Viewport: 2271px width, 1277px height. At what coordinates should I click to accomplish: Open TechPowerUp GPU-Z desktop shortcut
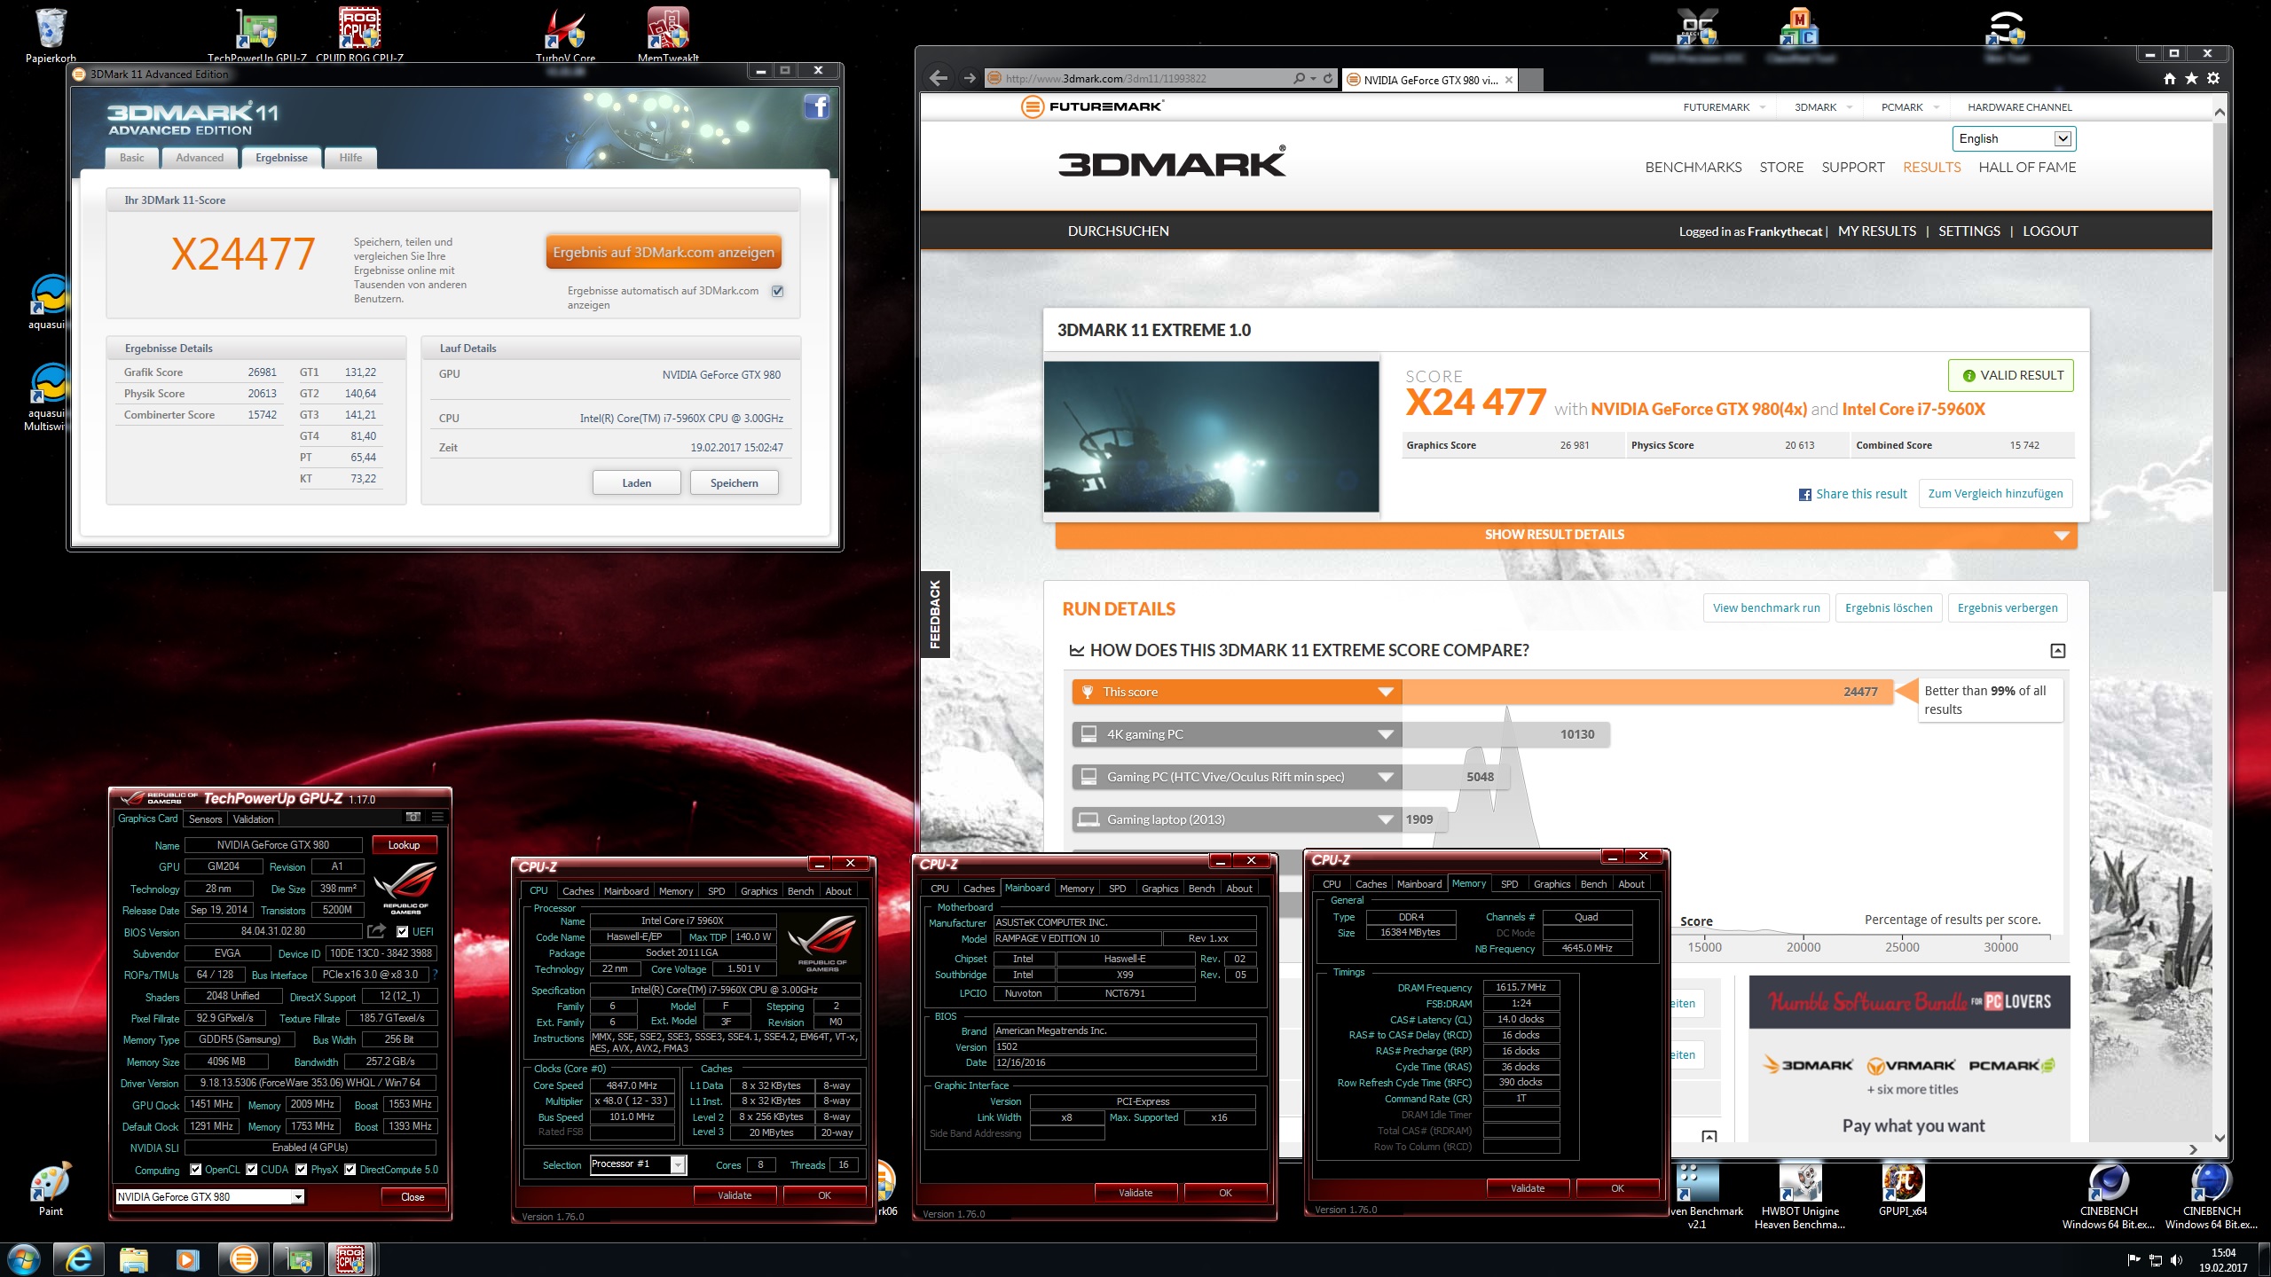click(256, 34)
